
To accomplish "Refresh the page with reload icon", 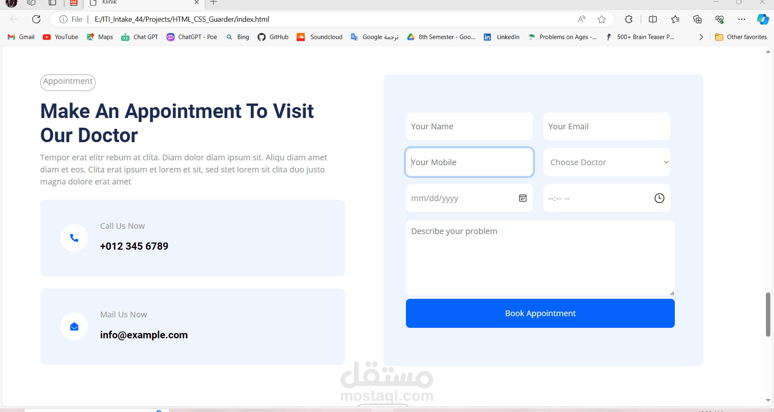I will pyautogui.click(x=36, y=19).
